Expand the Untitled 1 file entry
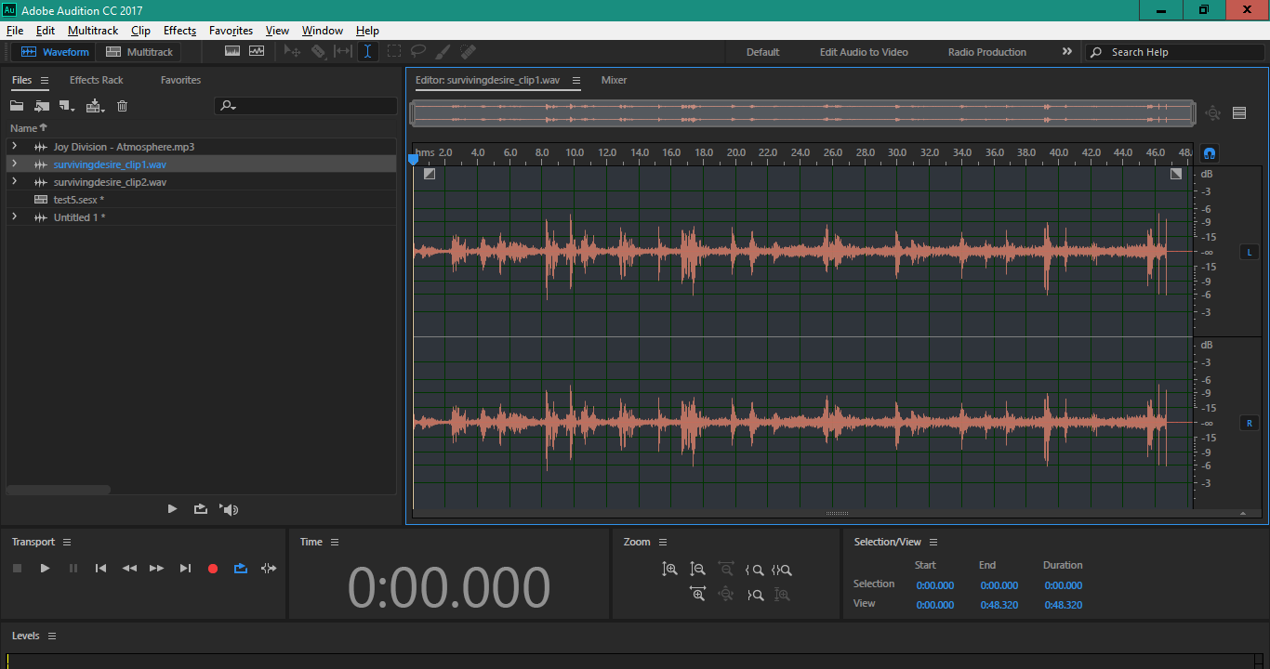 14,217
